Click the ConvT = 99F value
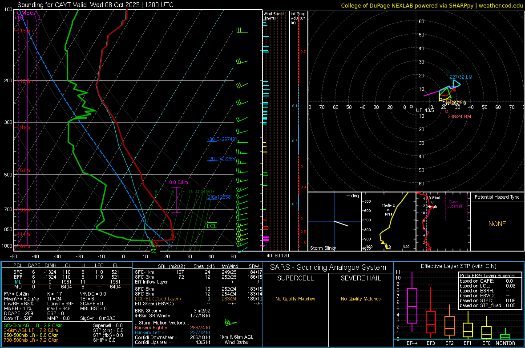 [x=61, y=304]
